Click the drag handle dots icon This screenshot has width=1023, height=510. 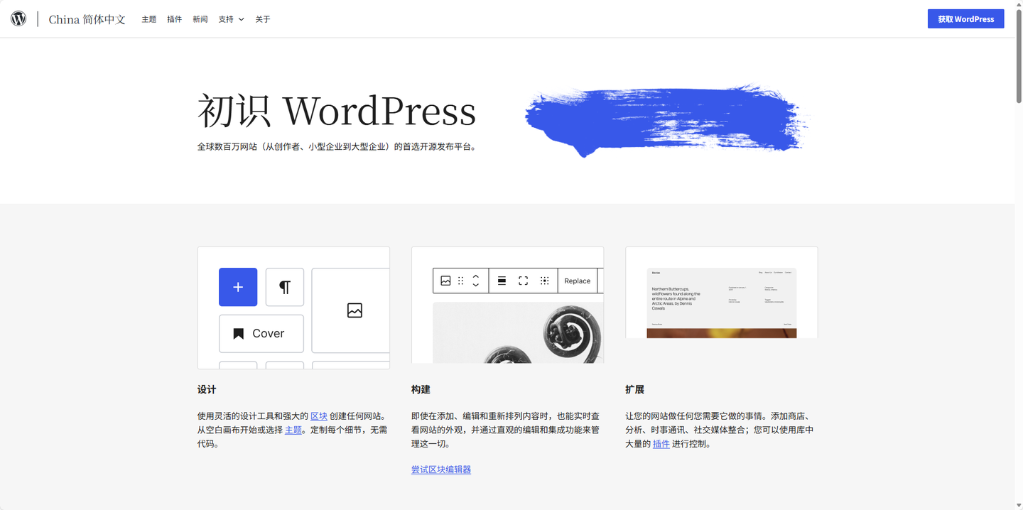[460, 281]
